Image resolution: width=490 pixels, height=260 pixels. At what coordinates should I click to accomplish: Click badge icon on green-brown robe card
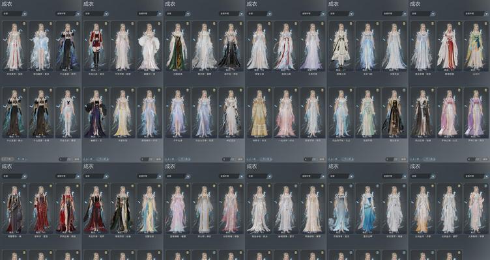point(188,23)
